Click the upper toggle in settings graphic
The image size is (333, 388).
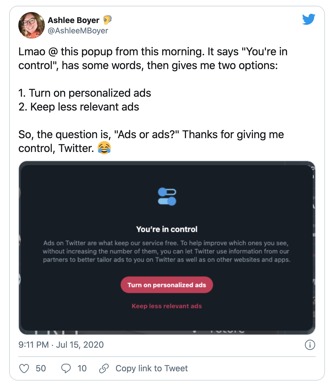coord(167,192)
